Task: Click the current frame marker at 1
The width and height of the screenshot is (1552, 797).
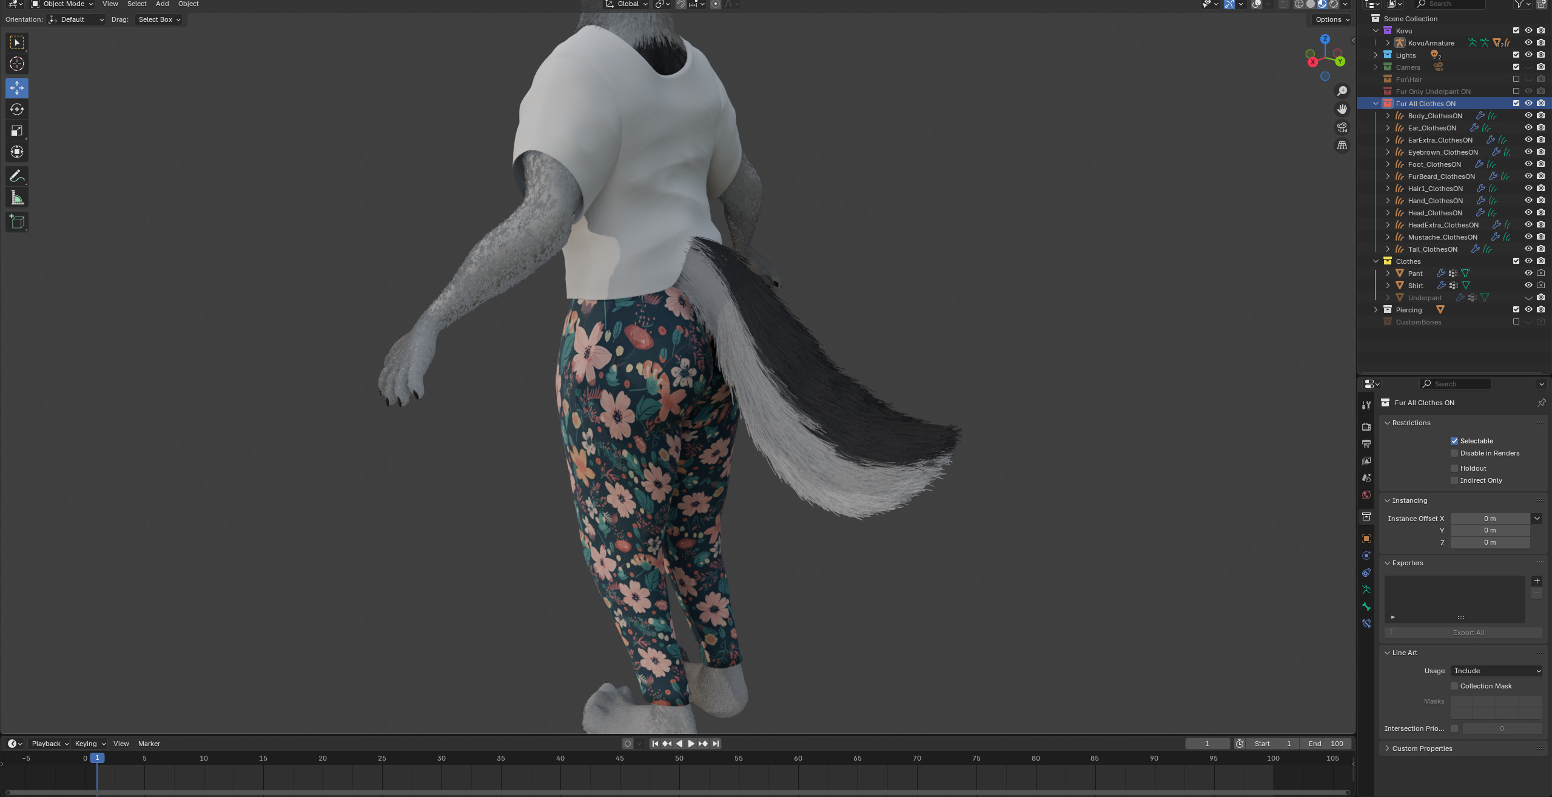Action: [97, 758]
